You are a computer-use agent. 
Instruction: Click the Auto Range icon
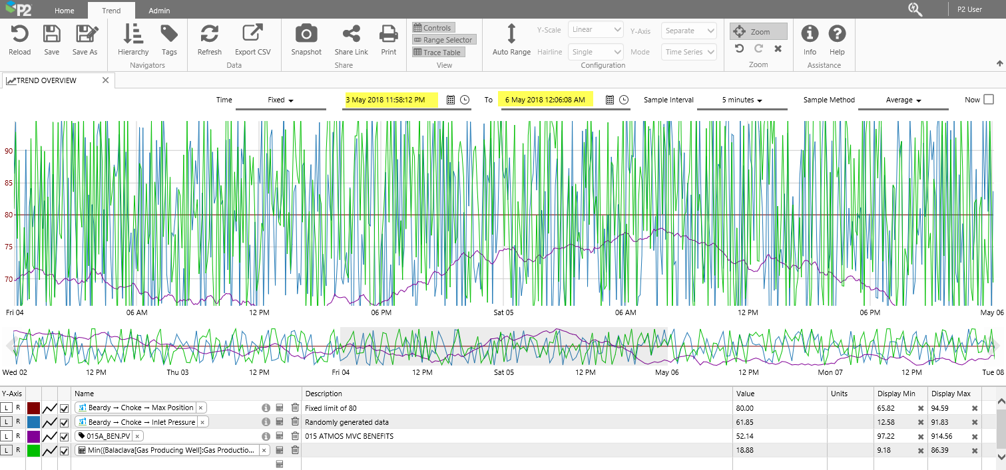511,35
